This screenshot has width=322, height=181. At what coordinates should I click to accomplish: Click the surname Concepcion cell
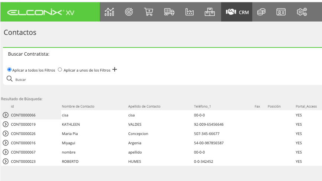(138, 134)
